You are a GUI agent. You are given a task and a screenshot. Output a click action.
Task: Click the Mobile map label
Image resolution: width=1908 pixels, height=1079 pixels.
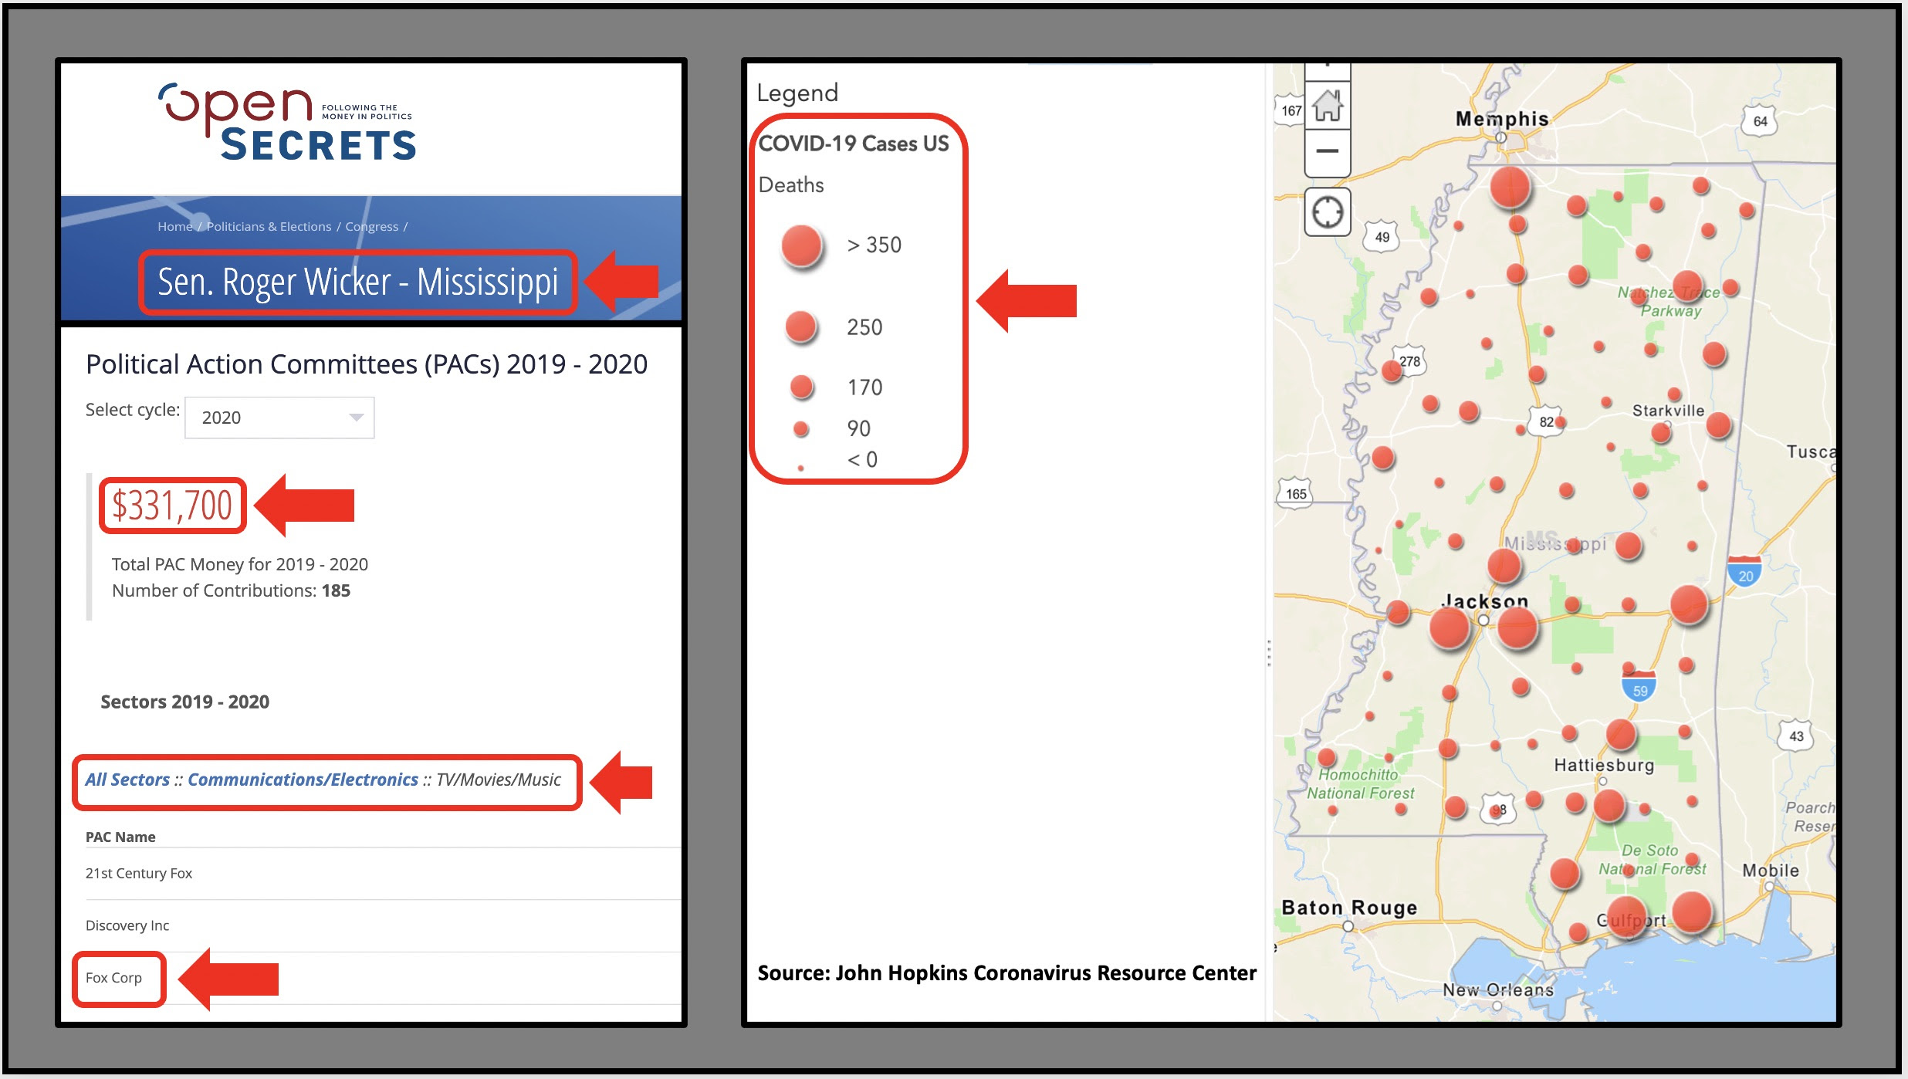click(1771, 871)
